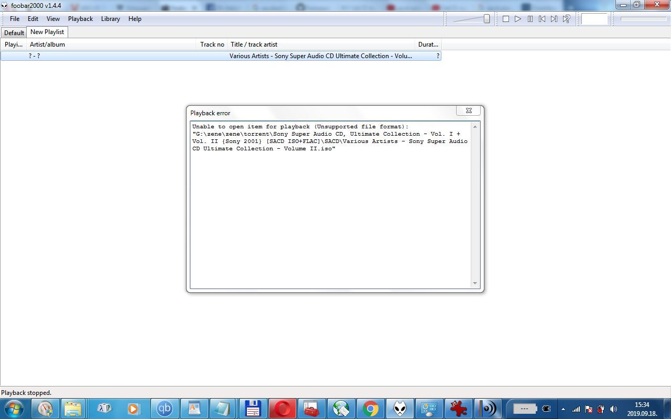Click the Playing column header
This screenshot has width=671, height=419.
coord(14,45)
